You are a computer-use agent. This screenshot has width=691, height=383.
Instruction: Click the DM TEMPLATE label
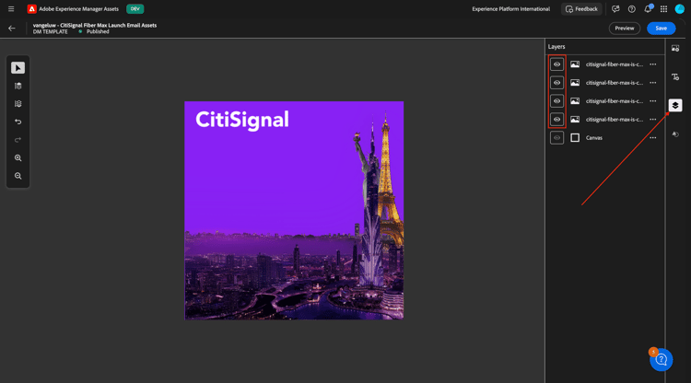[51, 31]
